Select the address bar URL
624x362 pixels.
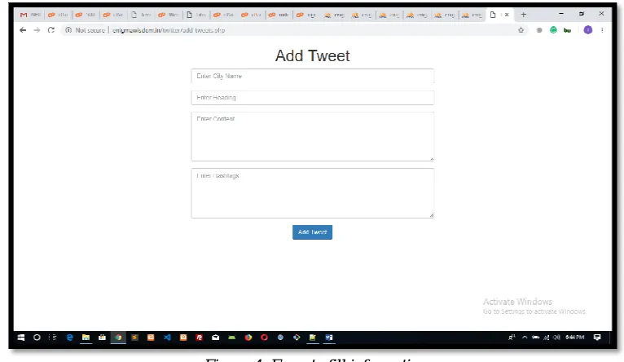click(x=169, y=30)
